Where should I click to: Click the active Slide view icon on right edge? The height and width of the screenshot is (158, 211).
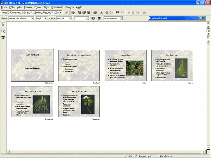click(208, 30)
